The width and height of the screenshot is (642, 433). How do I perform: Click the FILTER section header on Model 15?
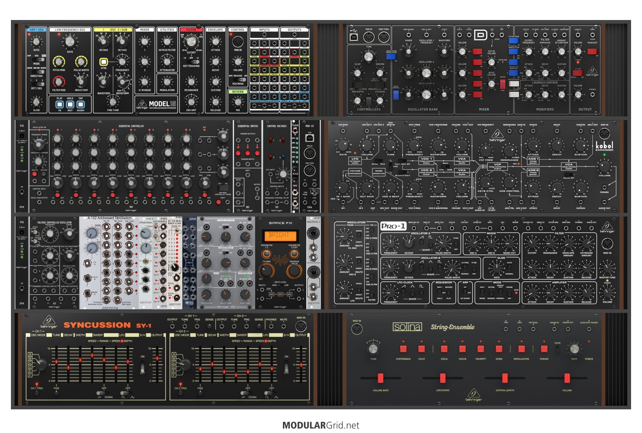(x=191, y=30)
